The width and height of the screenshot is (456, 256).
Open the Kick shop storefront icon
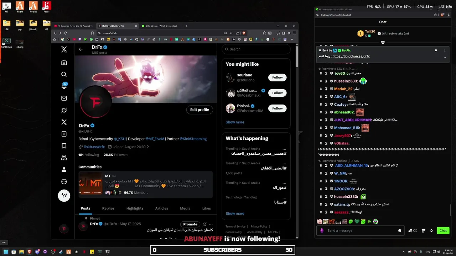point(424,230)
